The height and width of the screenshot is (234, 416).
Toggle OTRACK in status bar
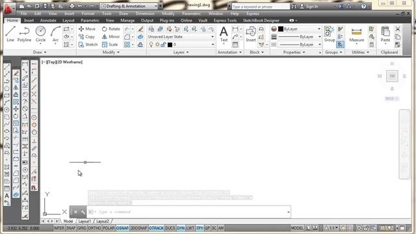[156, 228]
